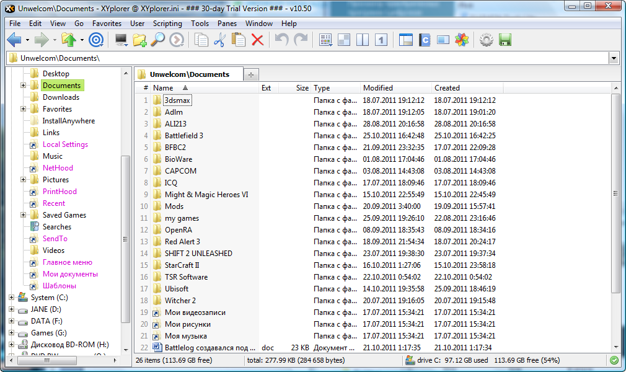Open the Favorites menu
Viewport: 626px width, 372px height.
click(x=107, y=24)
